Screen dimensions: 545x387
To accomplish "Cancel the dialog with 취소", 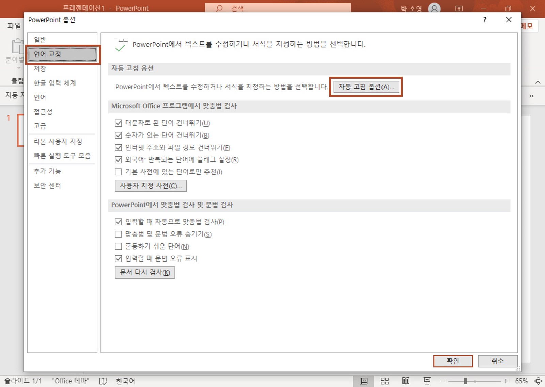I will 497,361.
